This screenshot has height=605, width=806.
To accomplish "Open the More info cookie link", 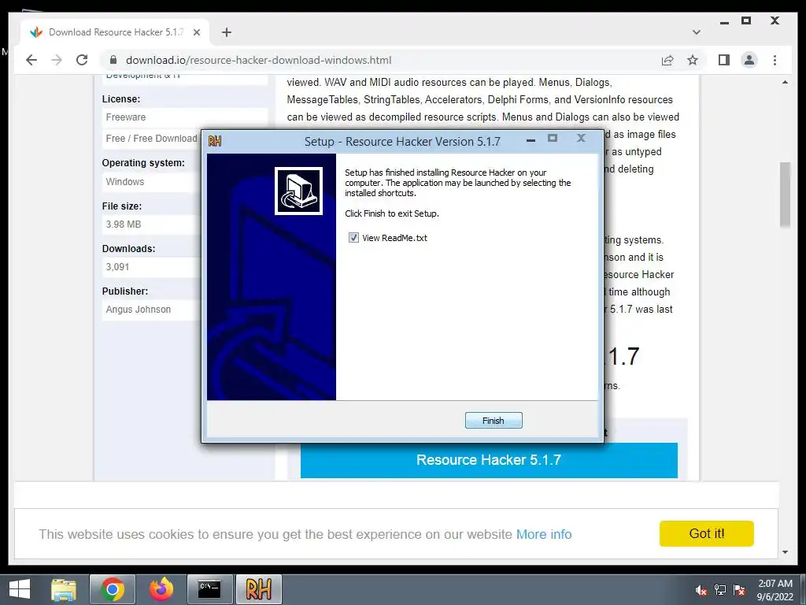I will point(544,535).
